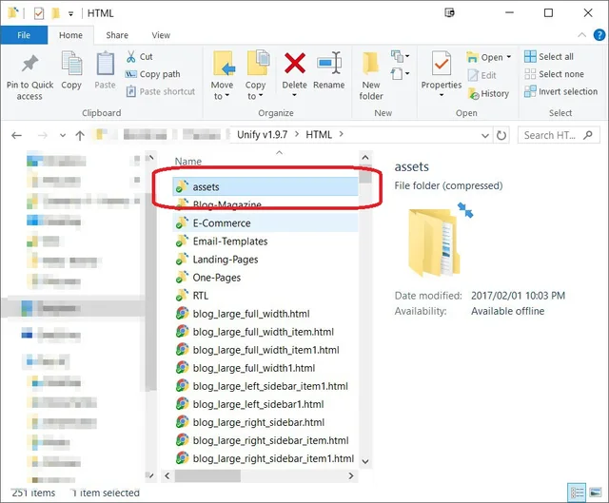The width and height of the screenshot is (609, 503).
Task: Click the Copy icon in Clipboard group
Action: [71, 70]
